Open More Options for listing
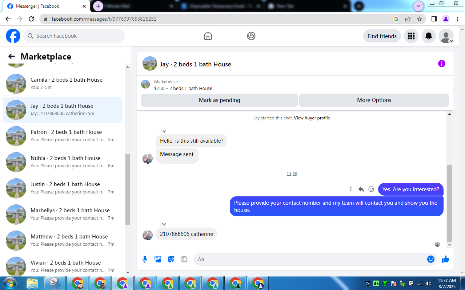The width and height of the screenshot is (465, 290). pyautogui.click(x=374, y=100)
